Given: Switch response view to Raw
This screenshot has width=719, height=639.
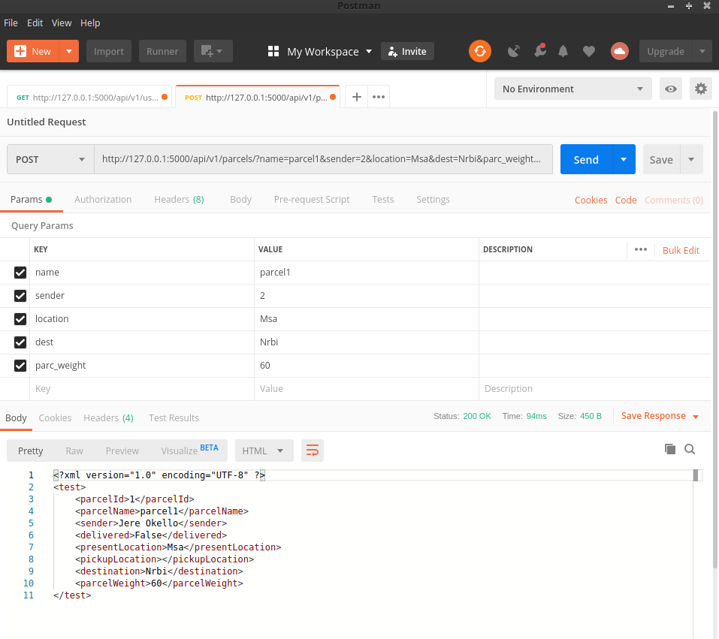Looking at the screenshot, I should coord(74,451).
